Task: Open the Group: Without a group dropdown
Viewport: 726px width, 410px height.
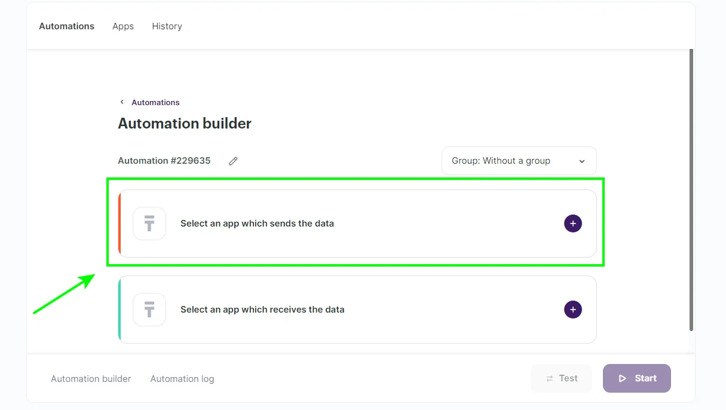Action: pyautogui.click(x=518, y=161)
